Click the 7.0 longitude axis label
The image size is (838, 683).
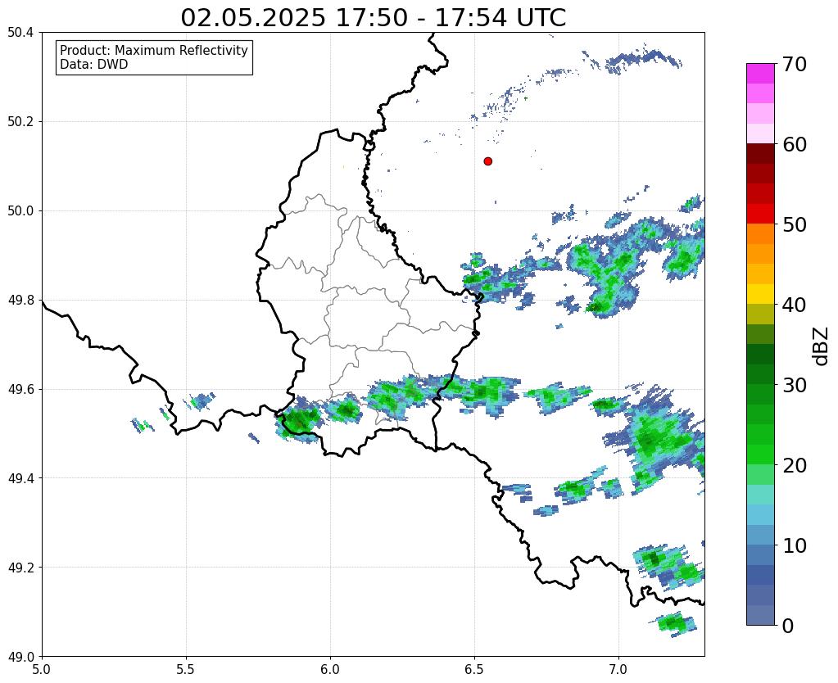[618, 669]
